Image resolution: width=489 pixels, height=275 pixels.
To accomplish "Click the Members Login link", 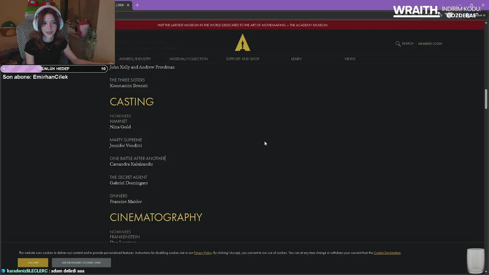I will tap(430, 44).
